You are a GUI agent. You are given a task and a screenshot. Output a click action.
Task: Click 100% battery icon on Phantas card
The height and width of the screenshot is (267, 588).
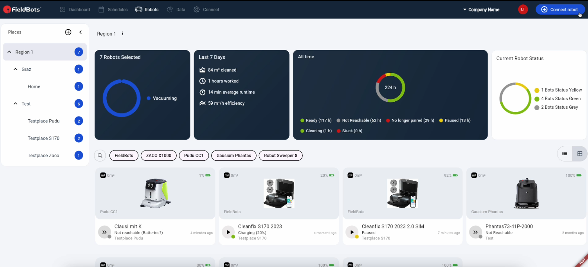tap(579, 175)
